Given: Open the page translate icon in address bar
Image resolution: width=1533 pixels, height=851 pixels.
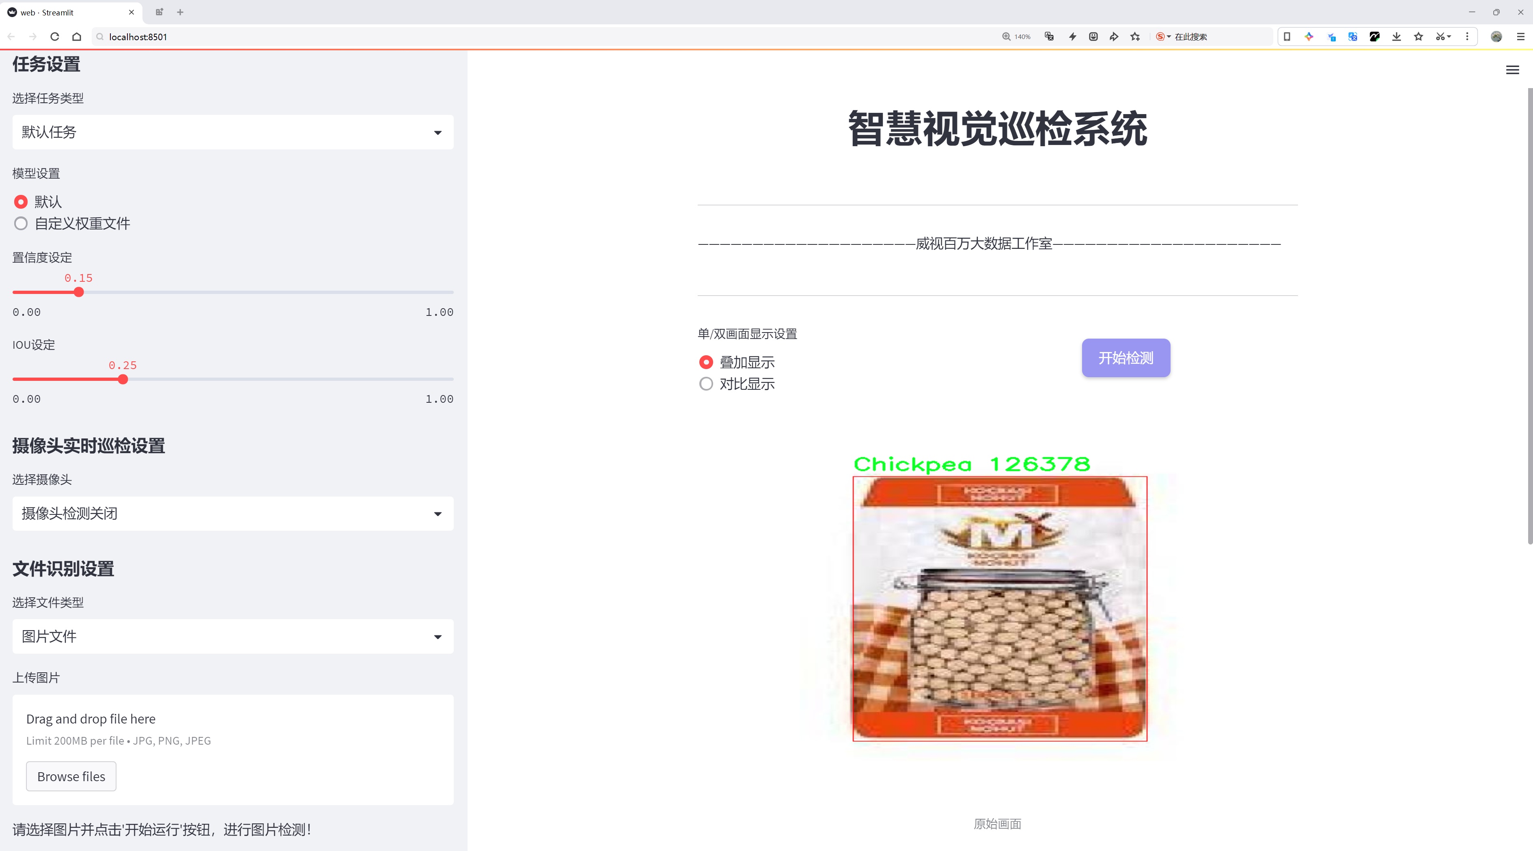Looking at the screenshot, I should point(1049,37).
